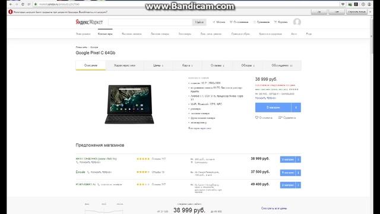Open the Описание tab
Screen dimensions: 380x214
pyautogui.click(x=91, y=65)
